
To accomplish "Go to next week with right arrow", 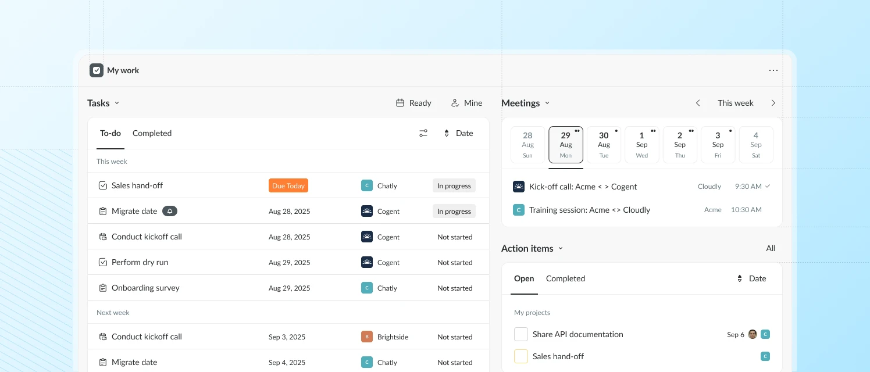I will click(773, 103).
